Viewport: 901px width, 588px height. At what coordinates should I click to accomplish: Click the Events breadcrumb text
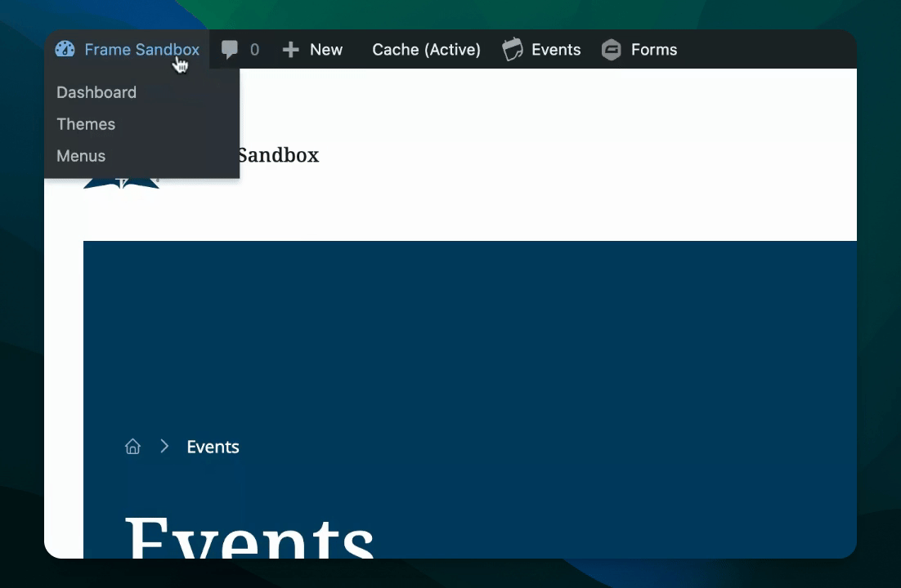tap(213, 447)
